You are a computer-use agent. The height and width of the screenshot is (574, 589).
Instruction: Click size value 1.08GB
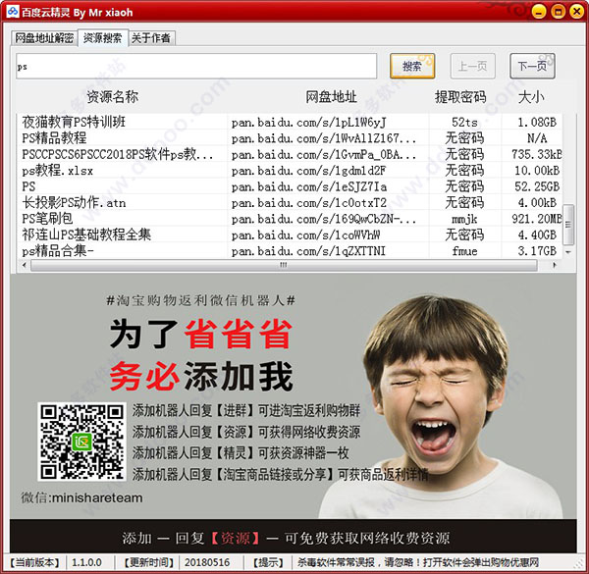point(537,123)
